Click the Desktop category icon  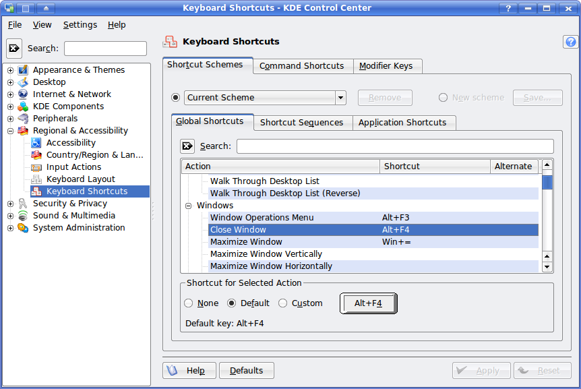coord(23,82)
